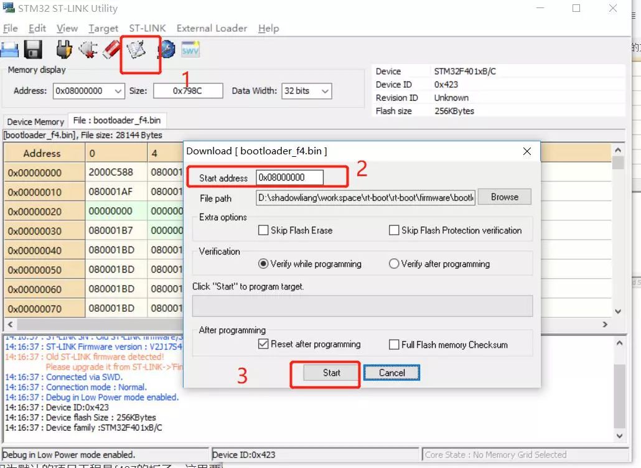Click log line Connected via SWD
The height and width of the screenshot is (468, 641).
[63, 377]
